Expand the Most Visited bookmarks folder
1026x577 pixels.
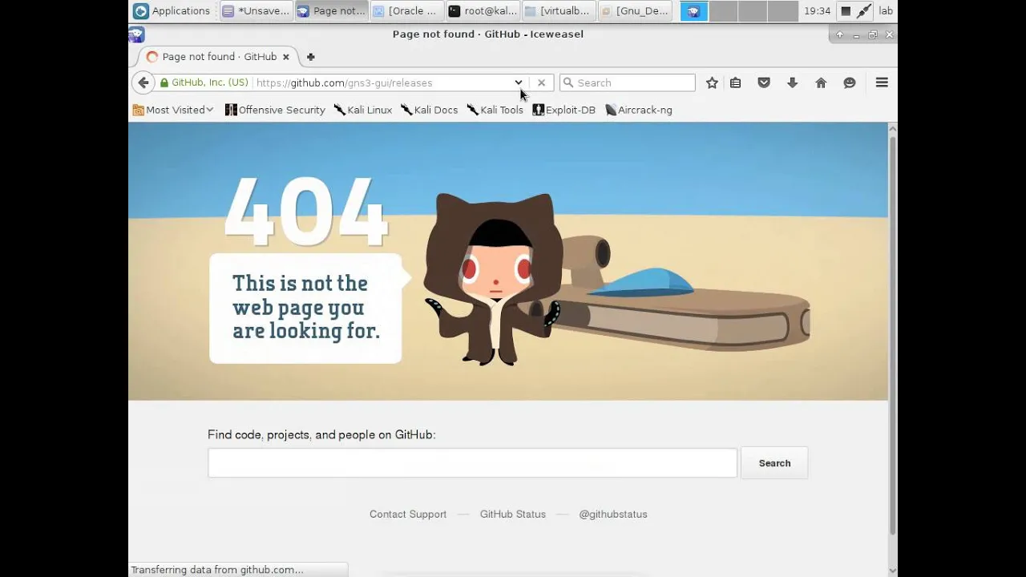(x=173, y=110)
